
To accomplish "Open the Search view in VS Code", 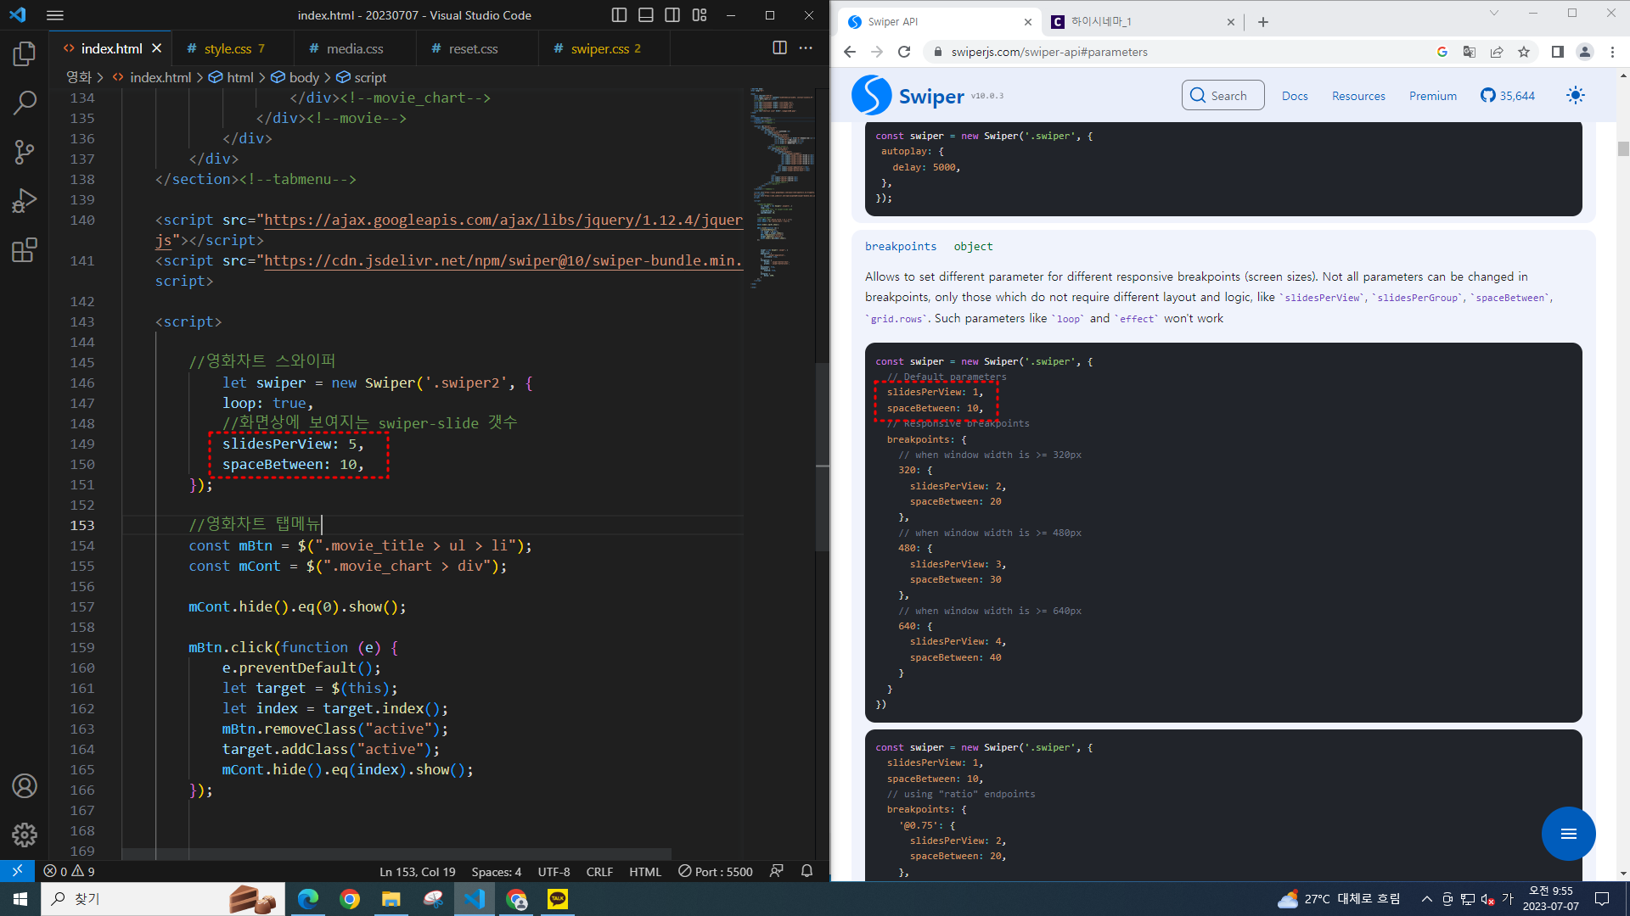I will pyautogui.click(x=25, y=103).
